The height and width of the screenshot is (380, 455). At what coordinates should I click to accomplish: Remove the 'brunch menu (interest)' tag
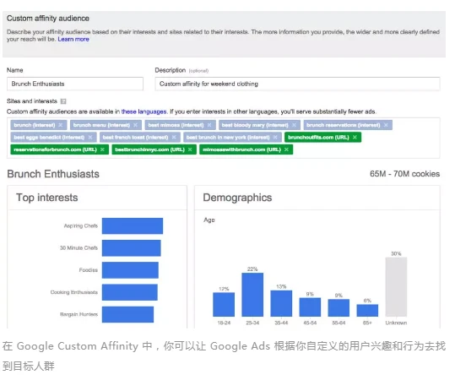135,125
